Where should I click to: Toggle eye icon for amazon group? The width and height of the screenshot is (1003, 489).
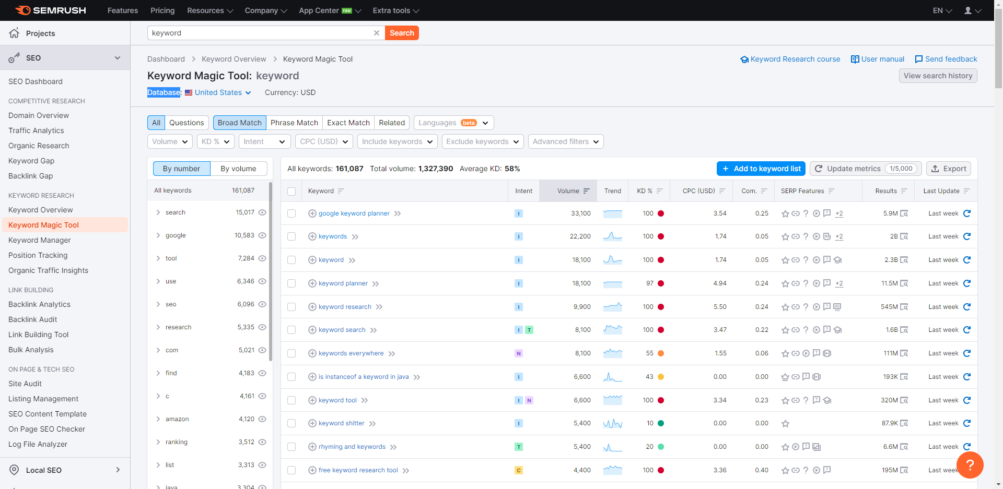coord(262,419)
